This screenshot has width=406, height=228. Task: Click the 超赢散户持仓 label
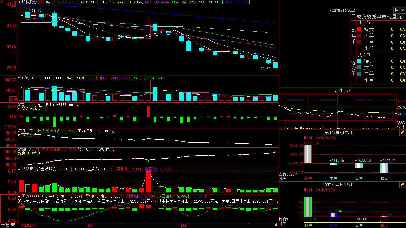[x=29, y=153]
